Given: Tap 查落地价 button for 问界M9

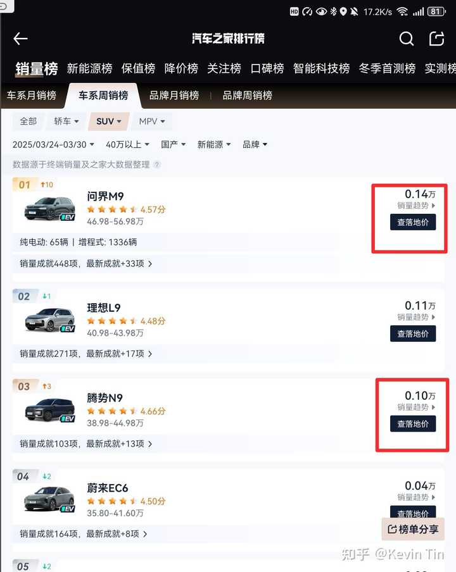Looking at the screenshot, I should 413,222.
